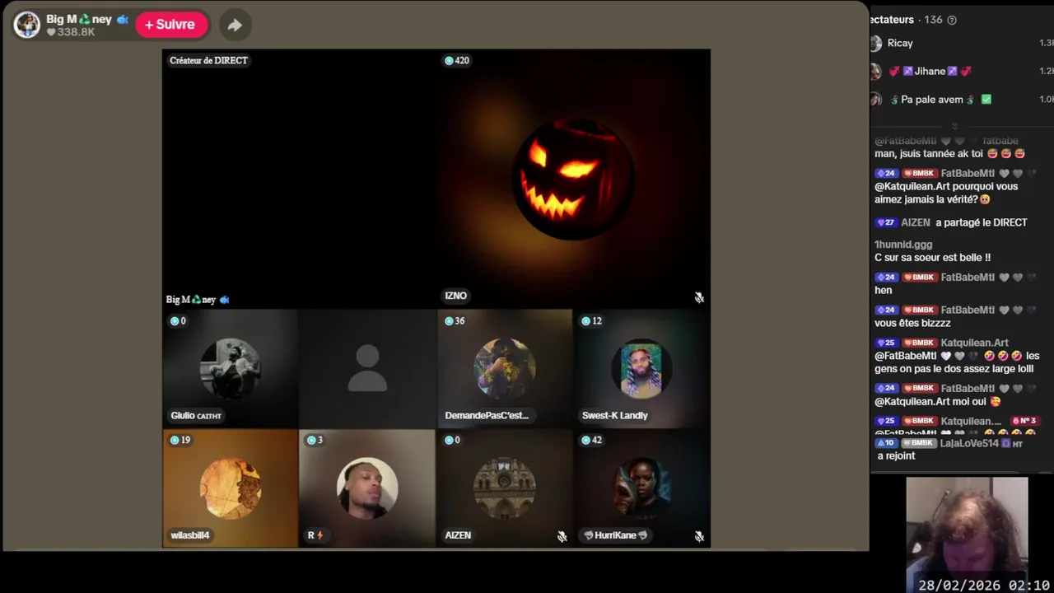The width and height of the screenshot is (1054, 593).
Task: Click the 3 coin counter on R tile
Action: coord(315,440)
